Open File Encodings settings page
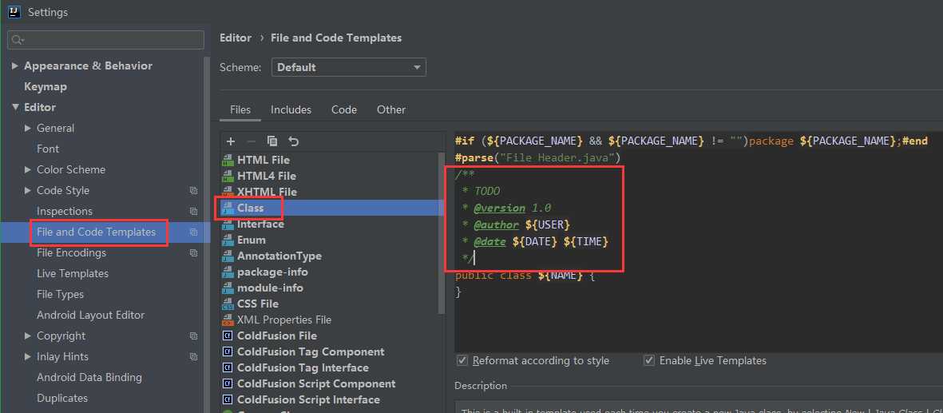Screen dimensions: 943x413 point(72,253)
